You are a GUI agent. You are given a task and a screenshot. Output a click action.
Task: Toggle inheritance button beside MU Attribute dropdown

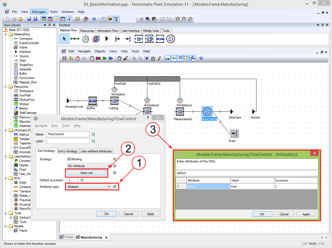click(115, 166)
